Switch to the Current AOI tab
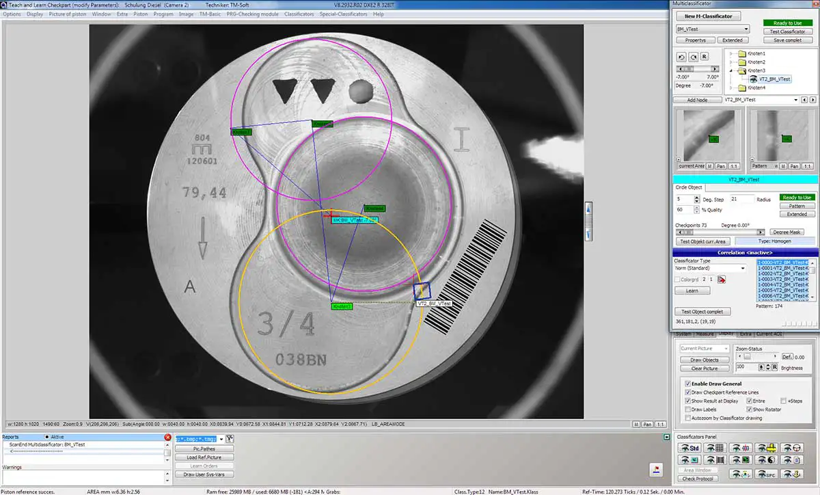Image resolution: width=820 pixels, height=495 pixels. click(x=769, y=334)
